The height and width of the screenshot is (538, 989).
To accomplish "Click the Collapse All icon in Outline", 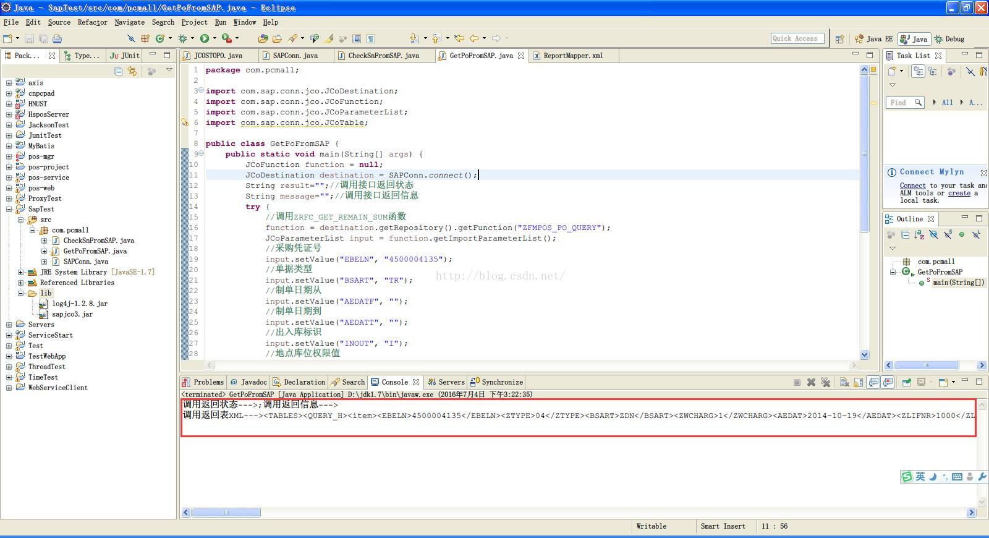I will pos(905,234).
